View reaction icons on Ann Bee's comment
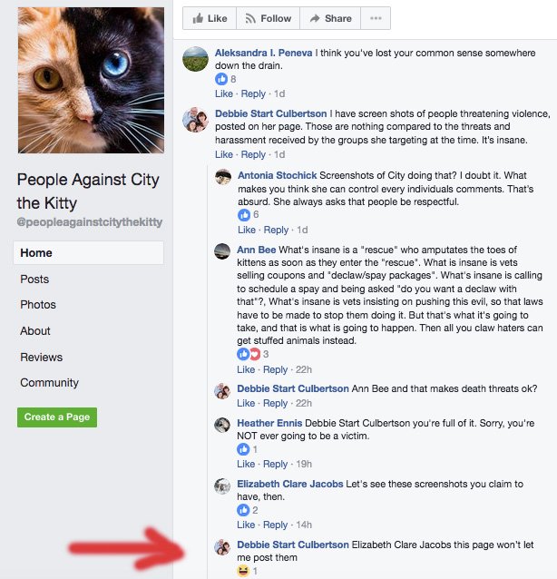 coord(249,354)
